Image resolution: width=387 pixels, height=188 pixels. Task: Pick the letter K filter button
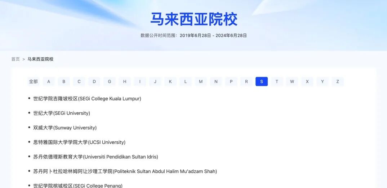[x=170, y=82]
